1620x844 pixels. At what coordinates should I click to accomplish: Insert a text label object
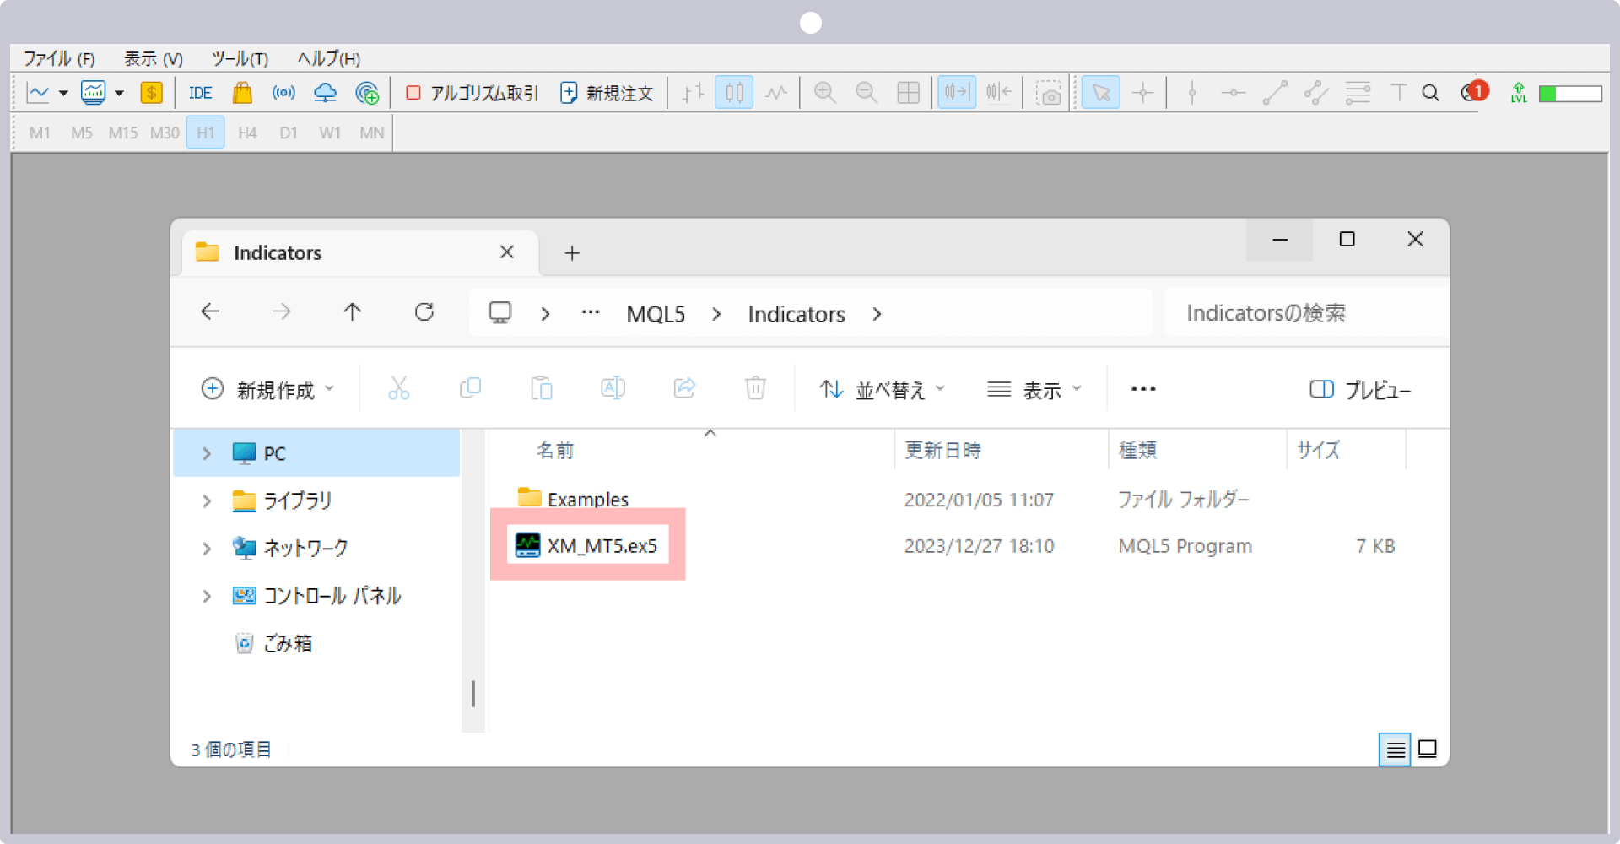point(1399,93)
